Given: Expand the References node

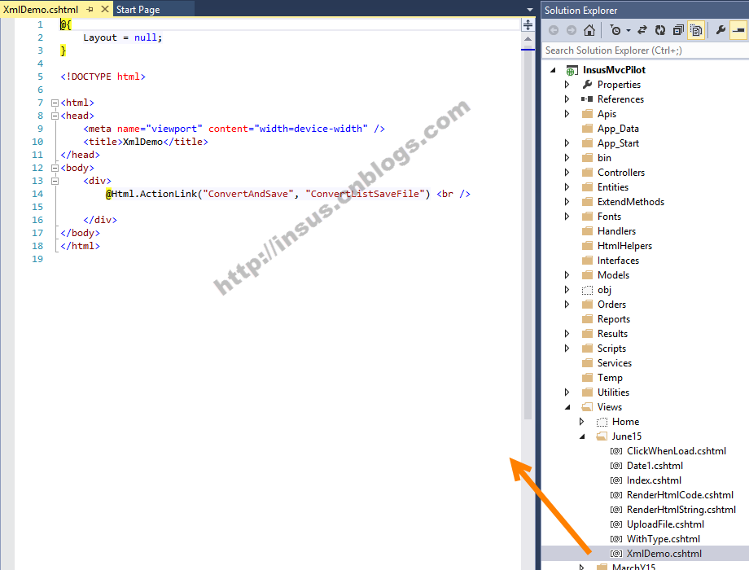Looking at the screenshot, I should click(x=567, y=99).
